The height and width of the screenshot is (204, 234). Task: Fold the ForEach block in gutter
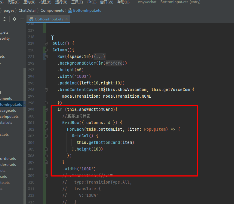pyautogui.click(x=46, y=129)
